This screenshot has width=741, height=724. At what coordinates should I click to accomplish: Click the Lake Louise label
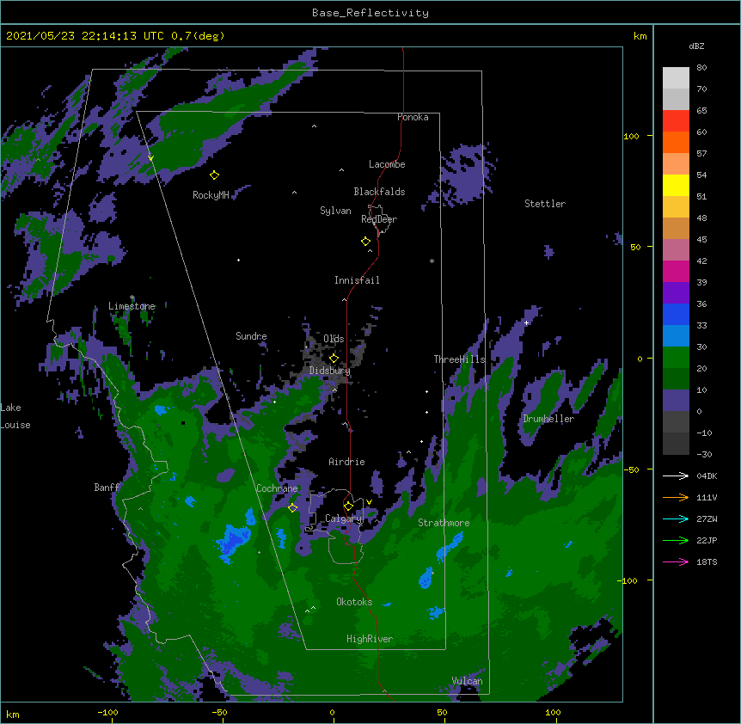coord(15,416)
